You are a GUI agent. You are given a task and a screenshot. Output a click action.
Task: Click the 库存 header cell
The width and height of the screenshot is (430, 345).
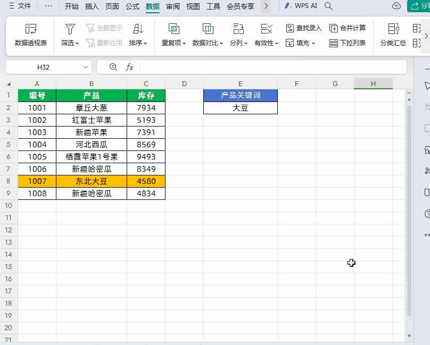click(x=146, y=95)
